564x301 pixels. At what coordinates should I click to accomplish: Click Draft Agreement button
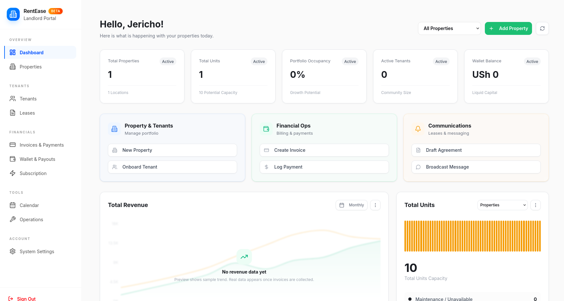[x=476, y=150]
